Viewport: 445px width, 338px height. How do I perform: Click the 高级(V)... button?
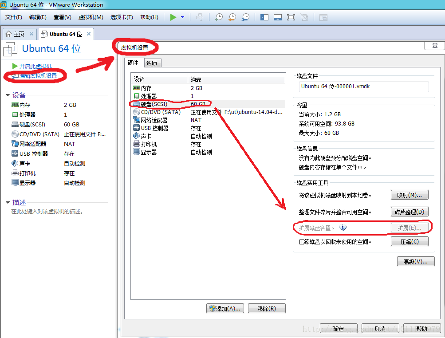click(x=415, y=262)
